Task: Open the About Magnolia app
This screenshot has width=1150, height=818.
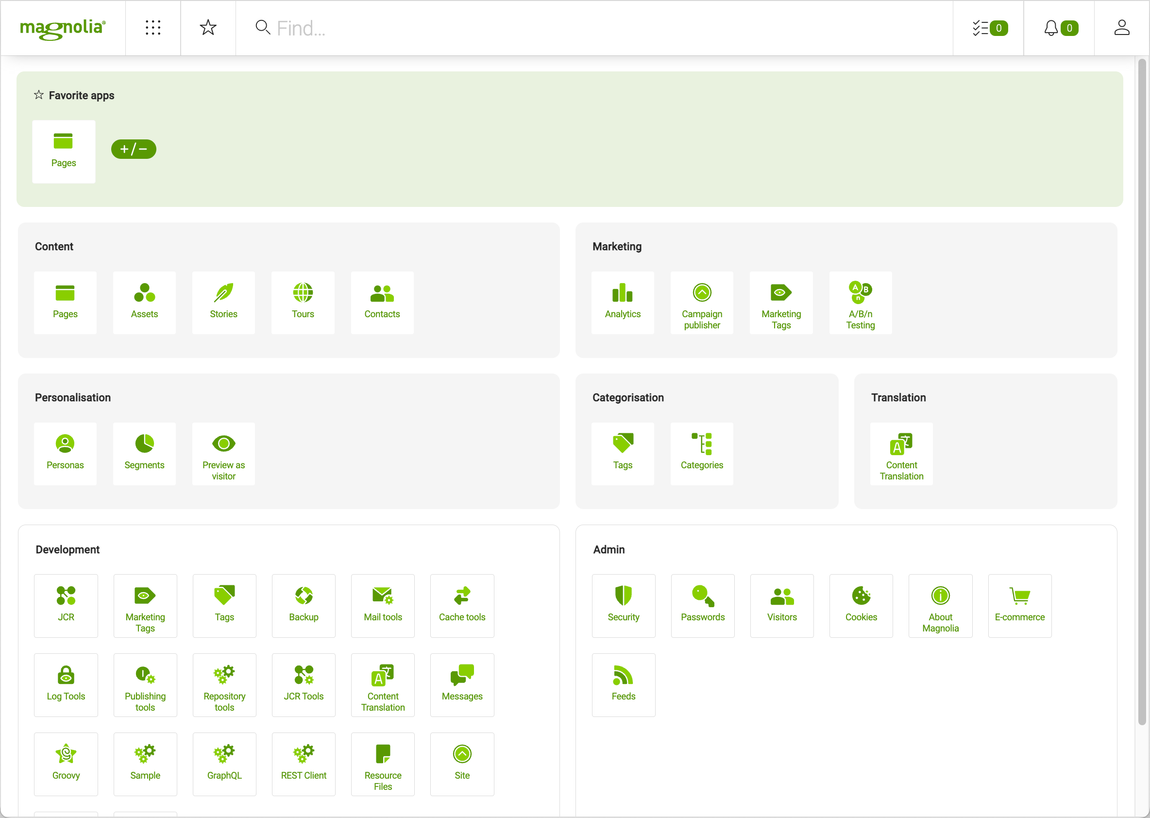Action: point(941,606)
